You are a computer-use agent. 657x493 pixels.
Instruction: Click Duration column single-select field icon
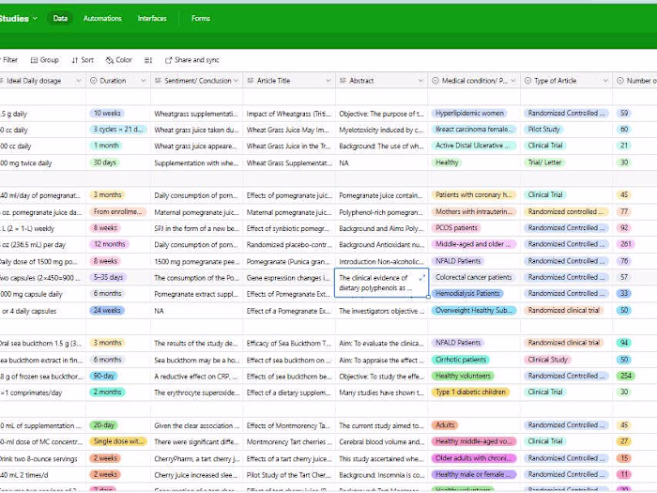click(94, 81)
